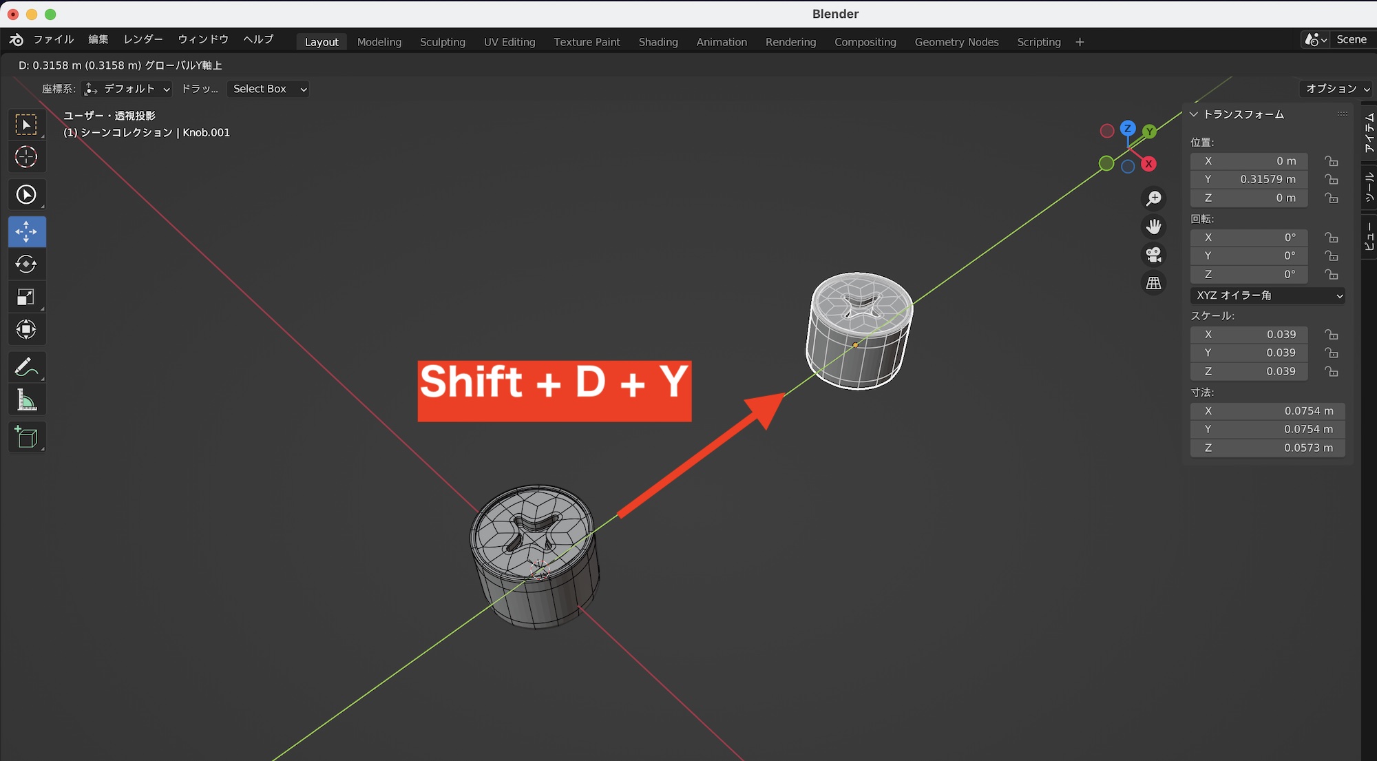Toggle lock for scale Z
1377x761 pixels.
[x=1332, y=372]
